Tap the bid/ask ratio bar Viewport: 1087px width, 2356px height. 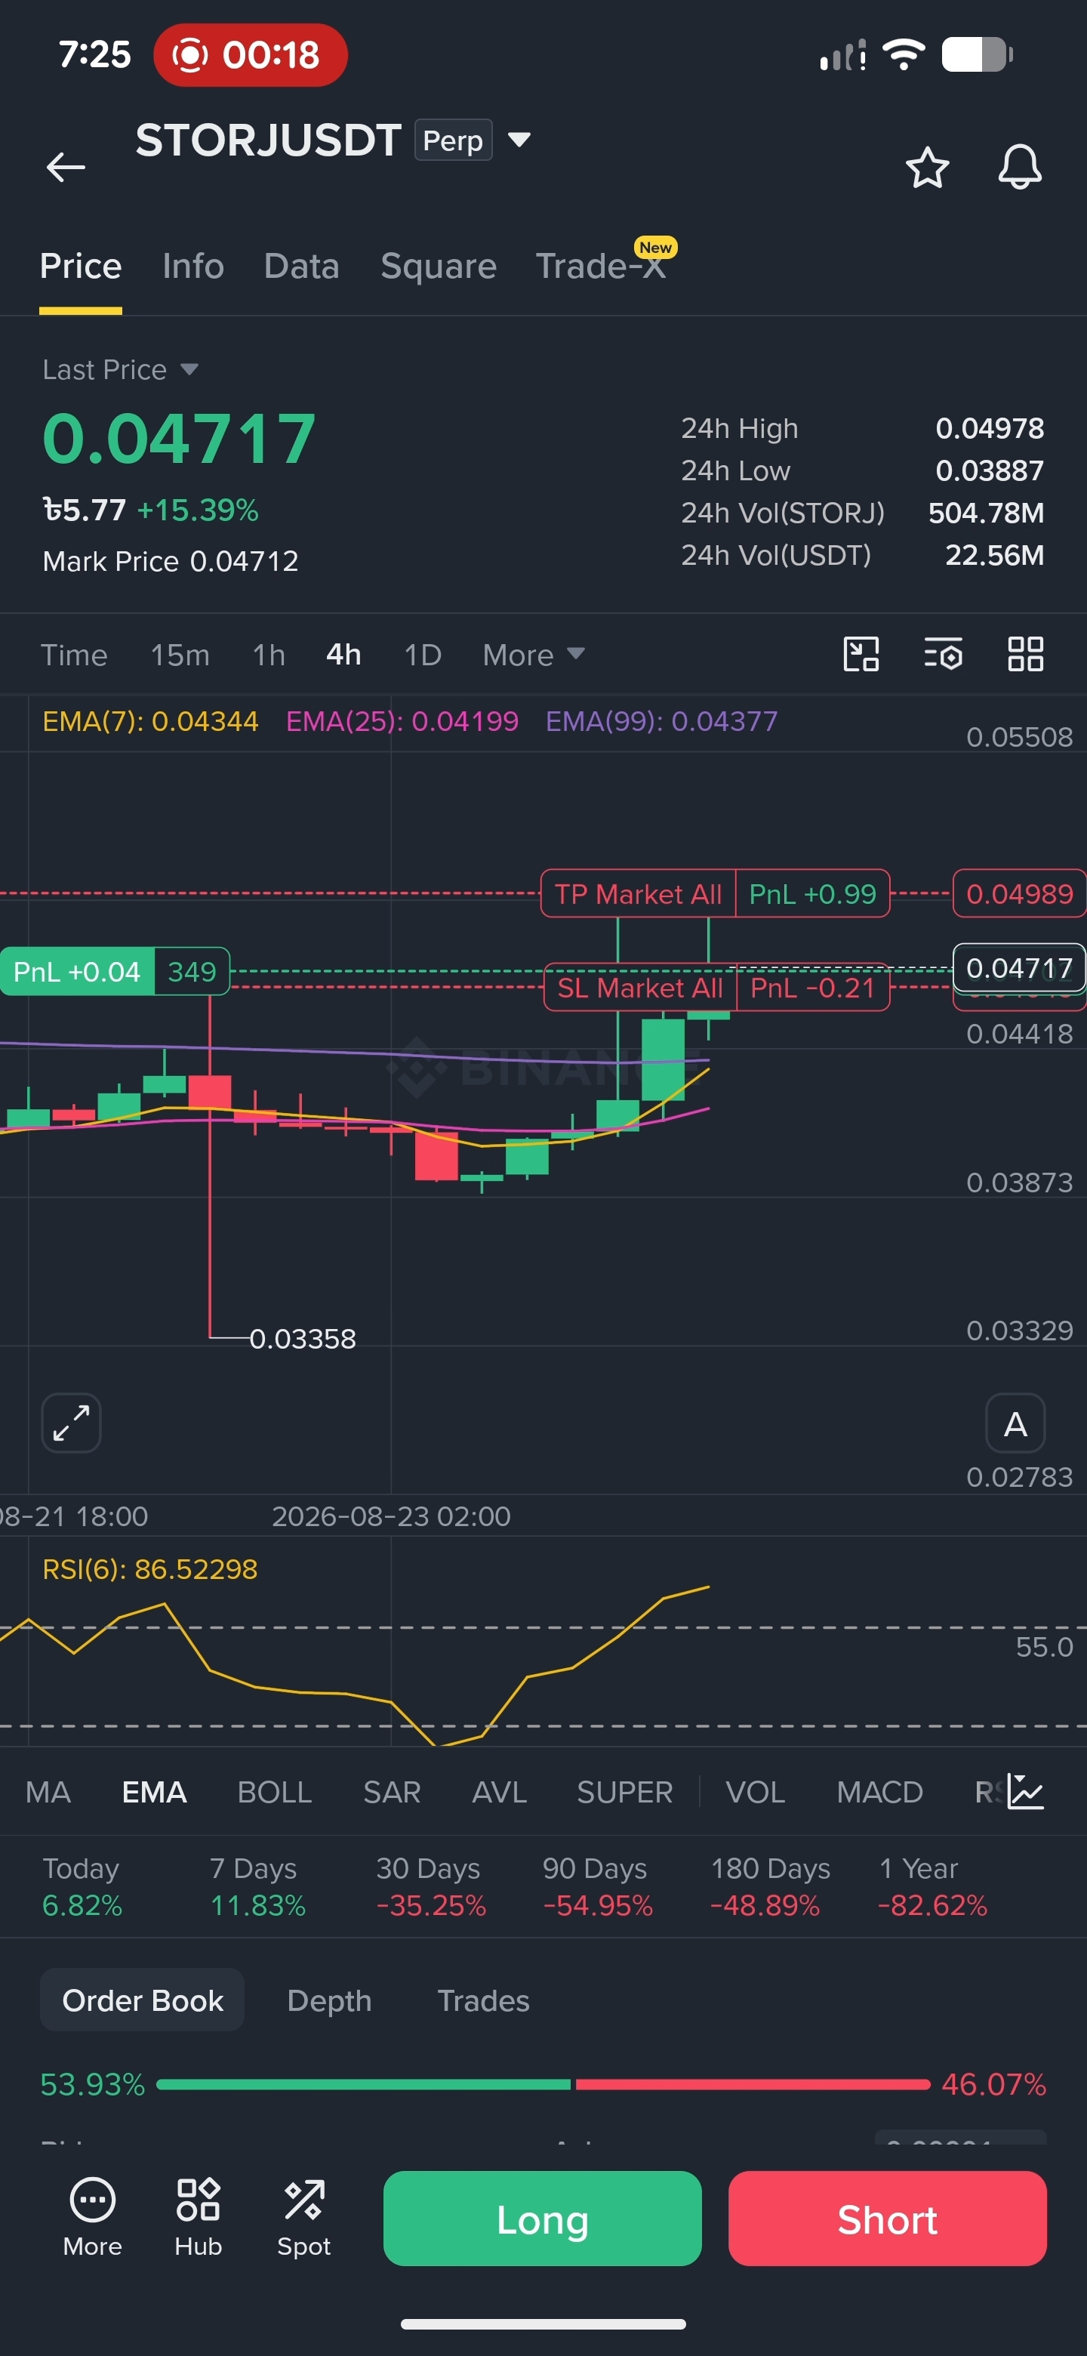(543, 2084)
